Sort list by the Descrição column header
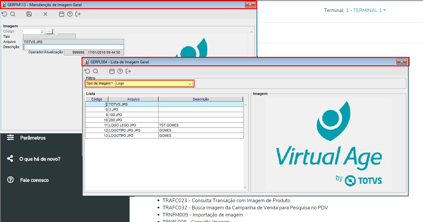 [201, 99]
